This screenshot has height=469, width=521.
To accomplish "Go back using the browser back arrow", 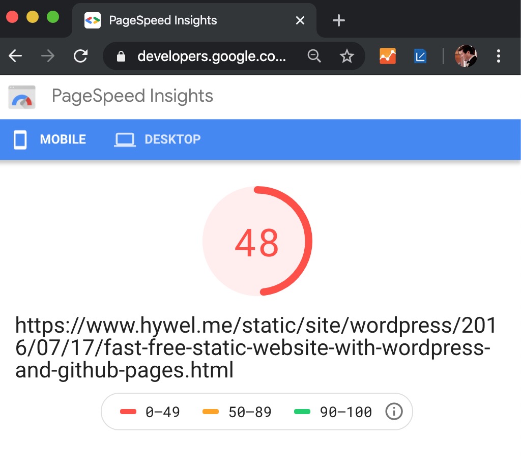I will pos(15,56).
